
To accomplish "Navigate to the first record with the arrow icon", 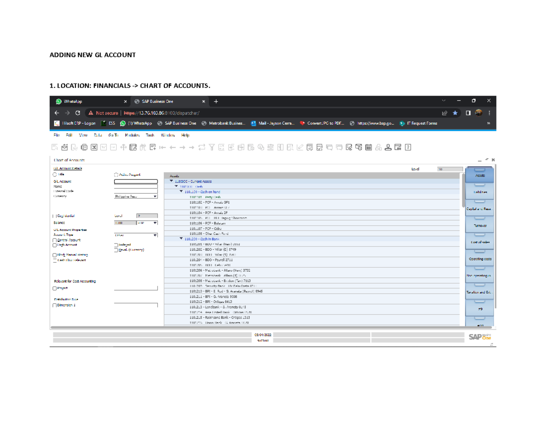I will pyautogui.click(x=162, y=146).
